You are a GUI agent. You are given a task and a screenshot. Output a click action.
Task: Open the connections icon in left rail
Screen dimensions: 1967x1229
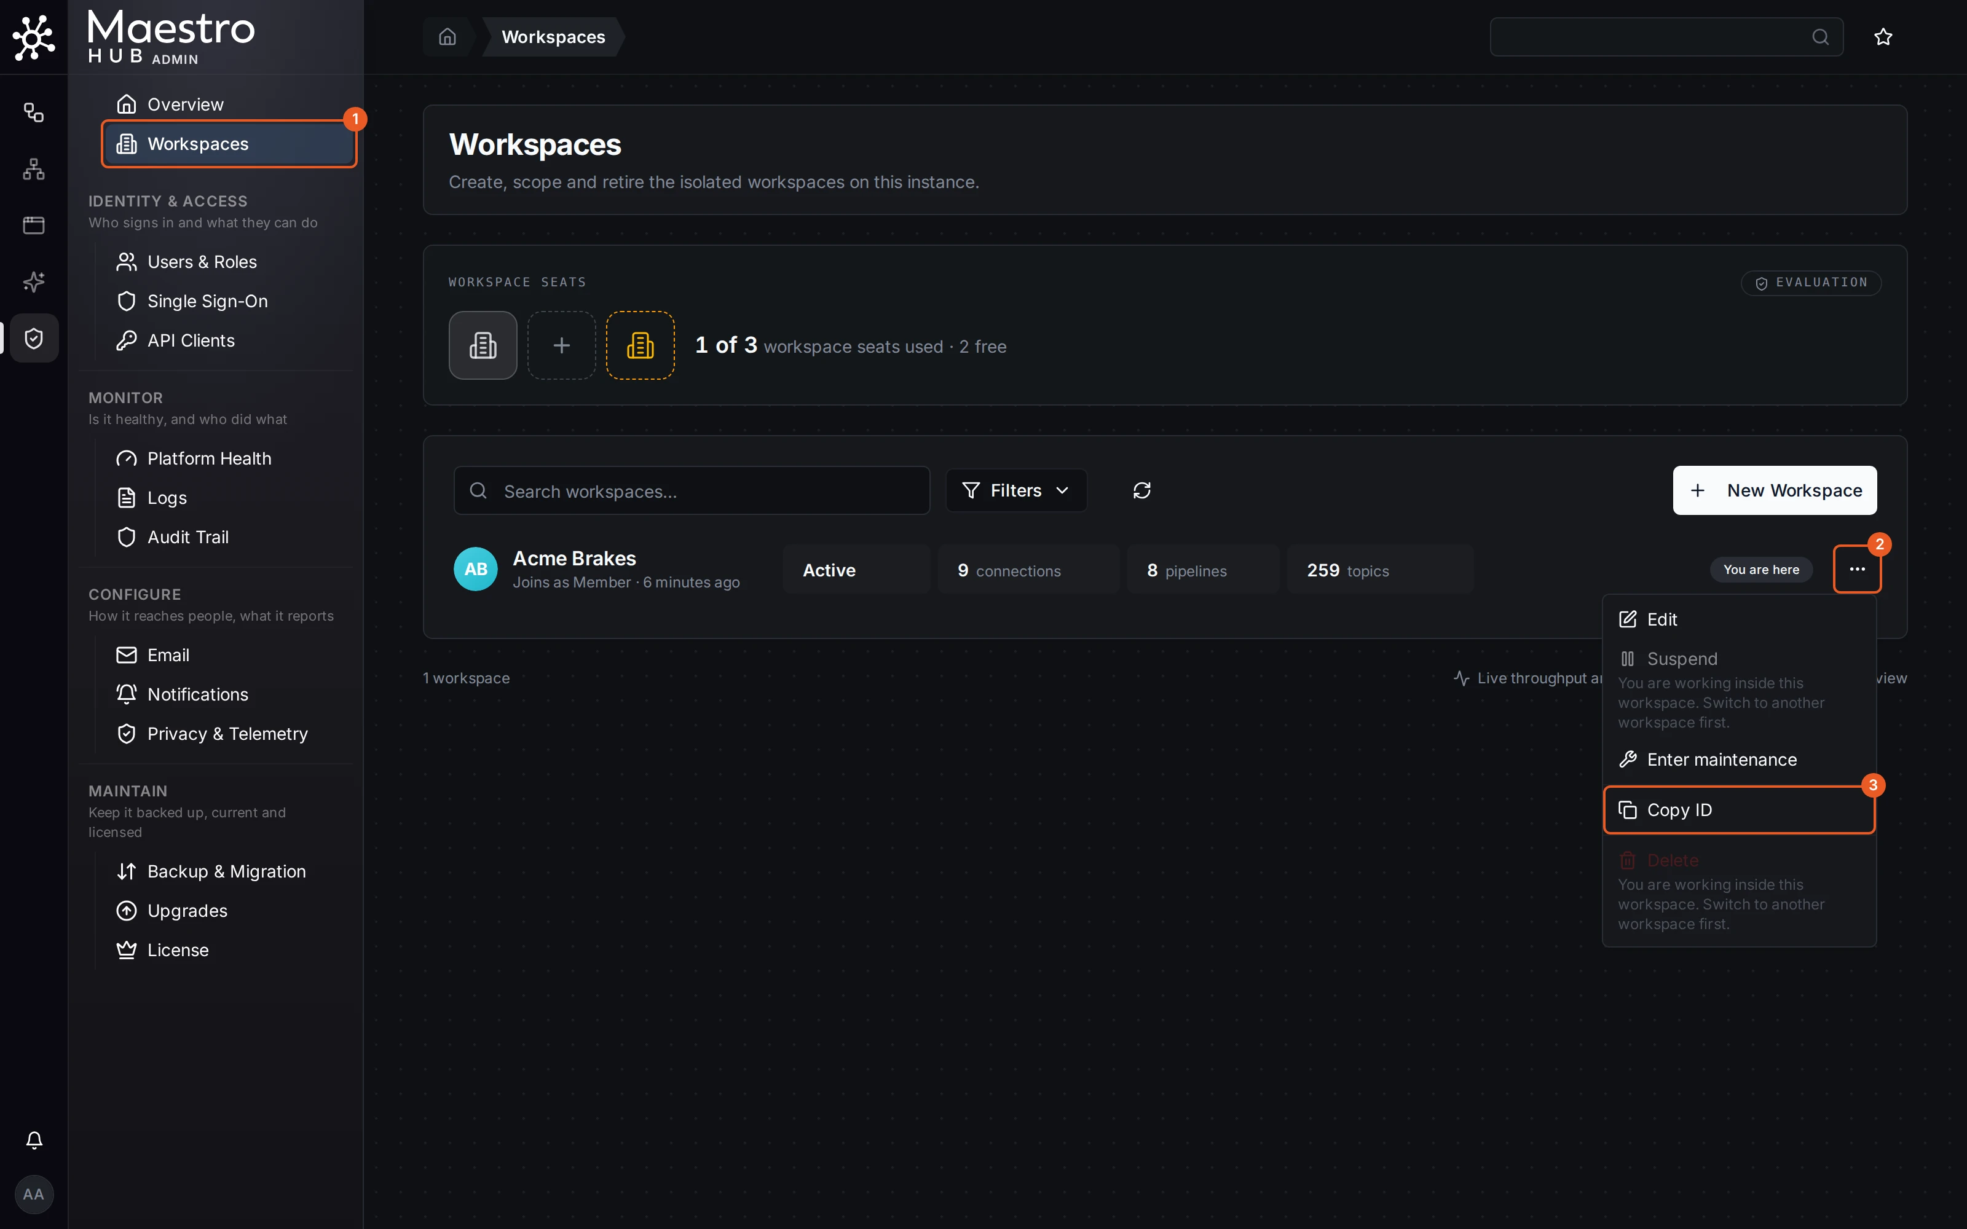coord(33,112)
